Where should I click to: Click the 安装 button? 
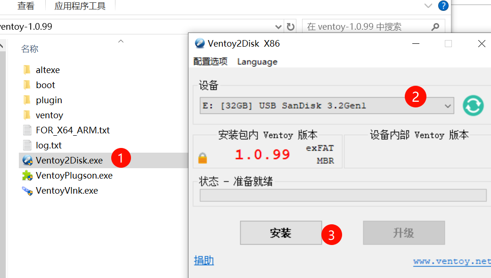[x=281, y=233]
